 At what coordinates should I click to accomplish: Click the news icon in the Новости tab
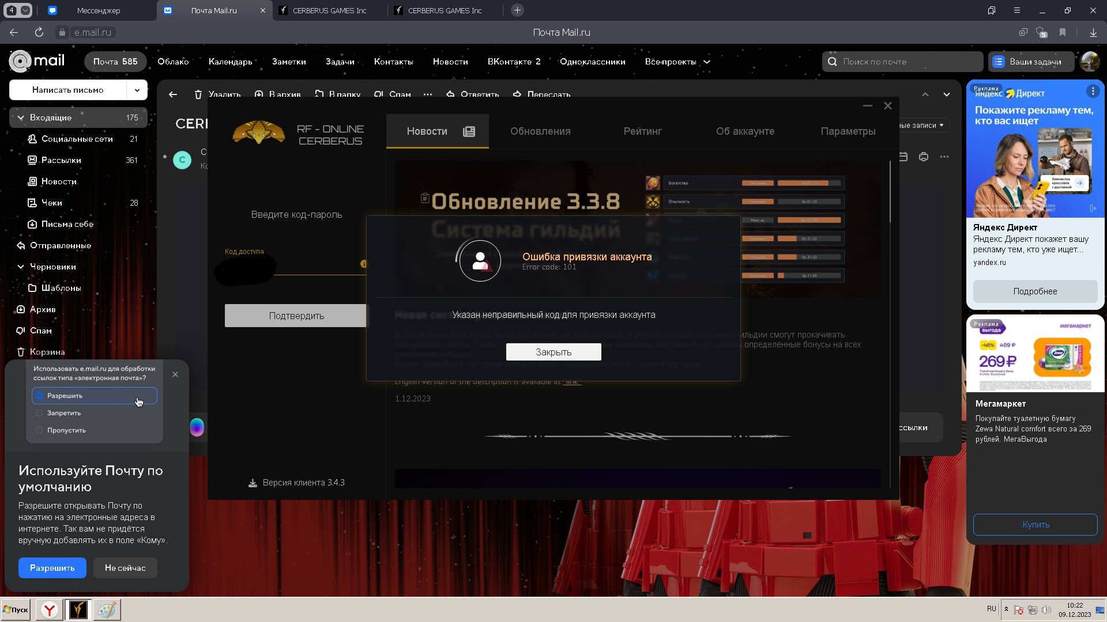pyautogui.click(x=469, y=131)
